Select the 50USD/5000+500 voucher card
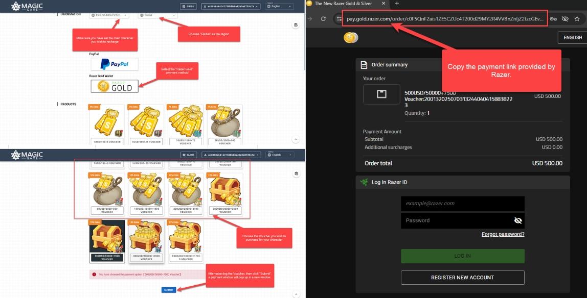The height and width of the screenshot is (298, 587). [107, 194]
